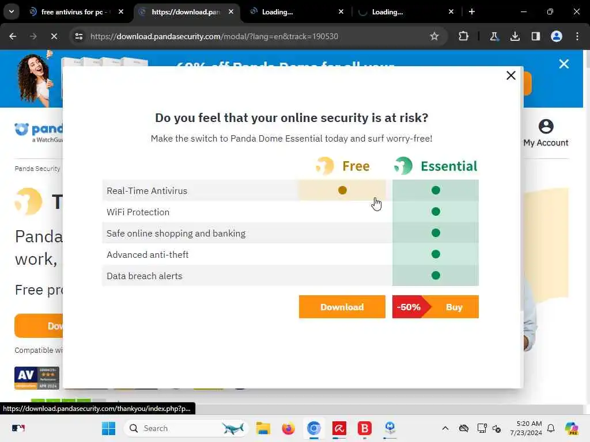Click the taskbar Search box

[186, 428]
